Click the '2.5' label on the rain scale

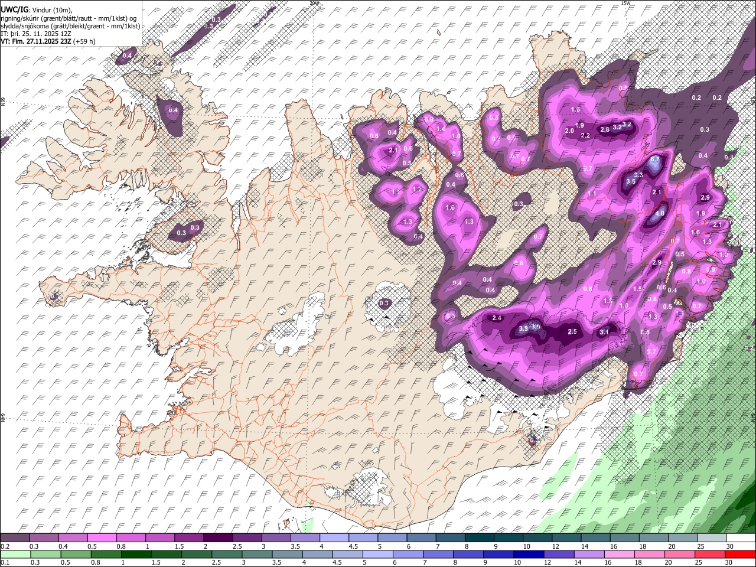(x=216, y=562)
